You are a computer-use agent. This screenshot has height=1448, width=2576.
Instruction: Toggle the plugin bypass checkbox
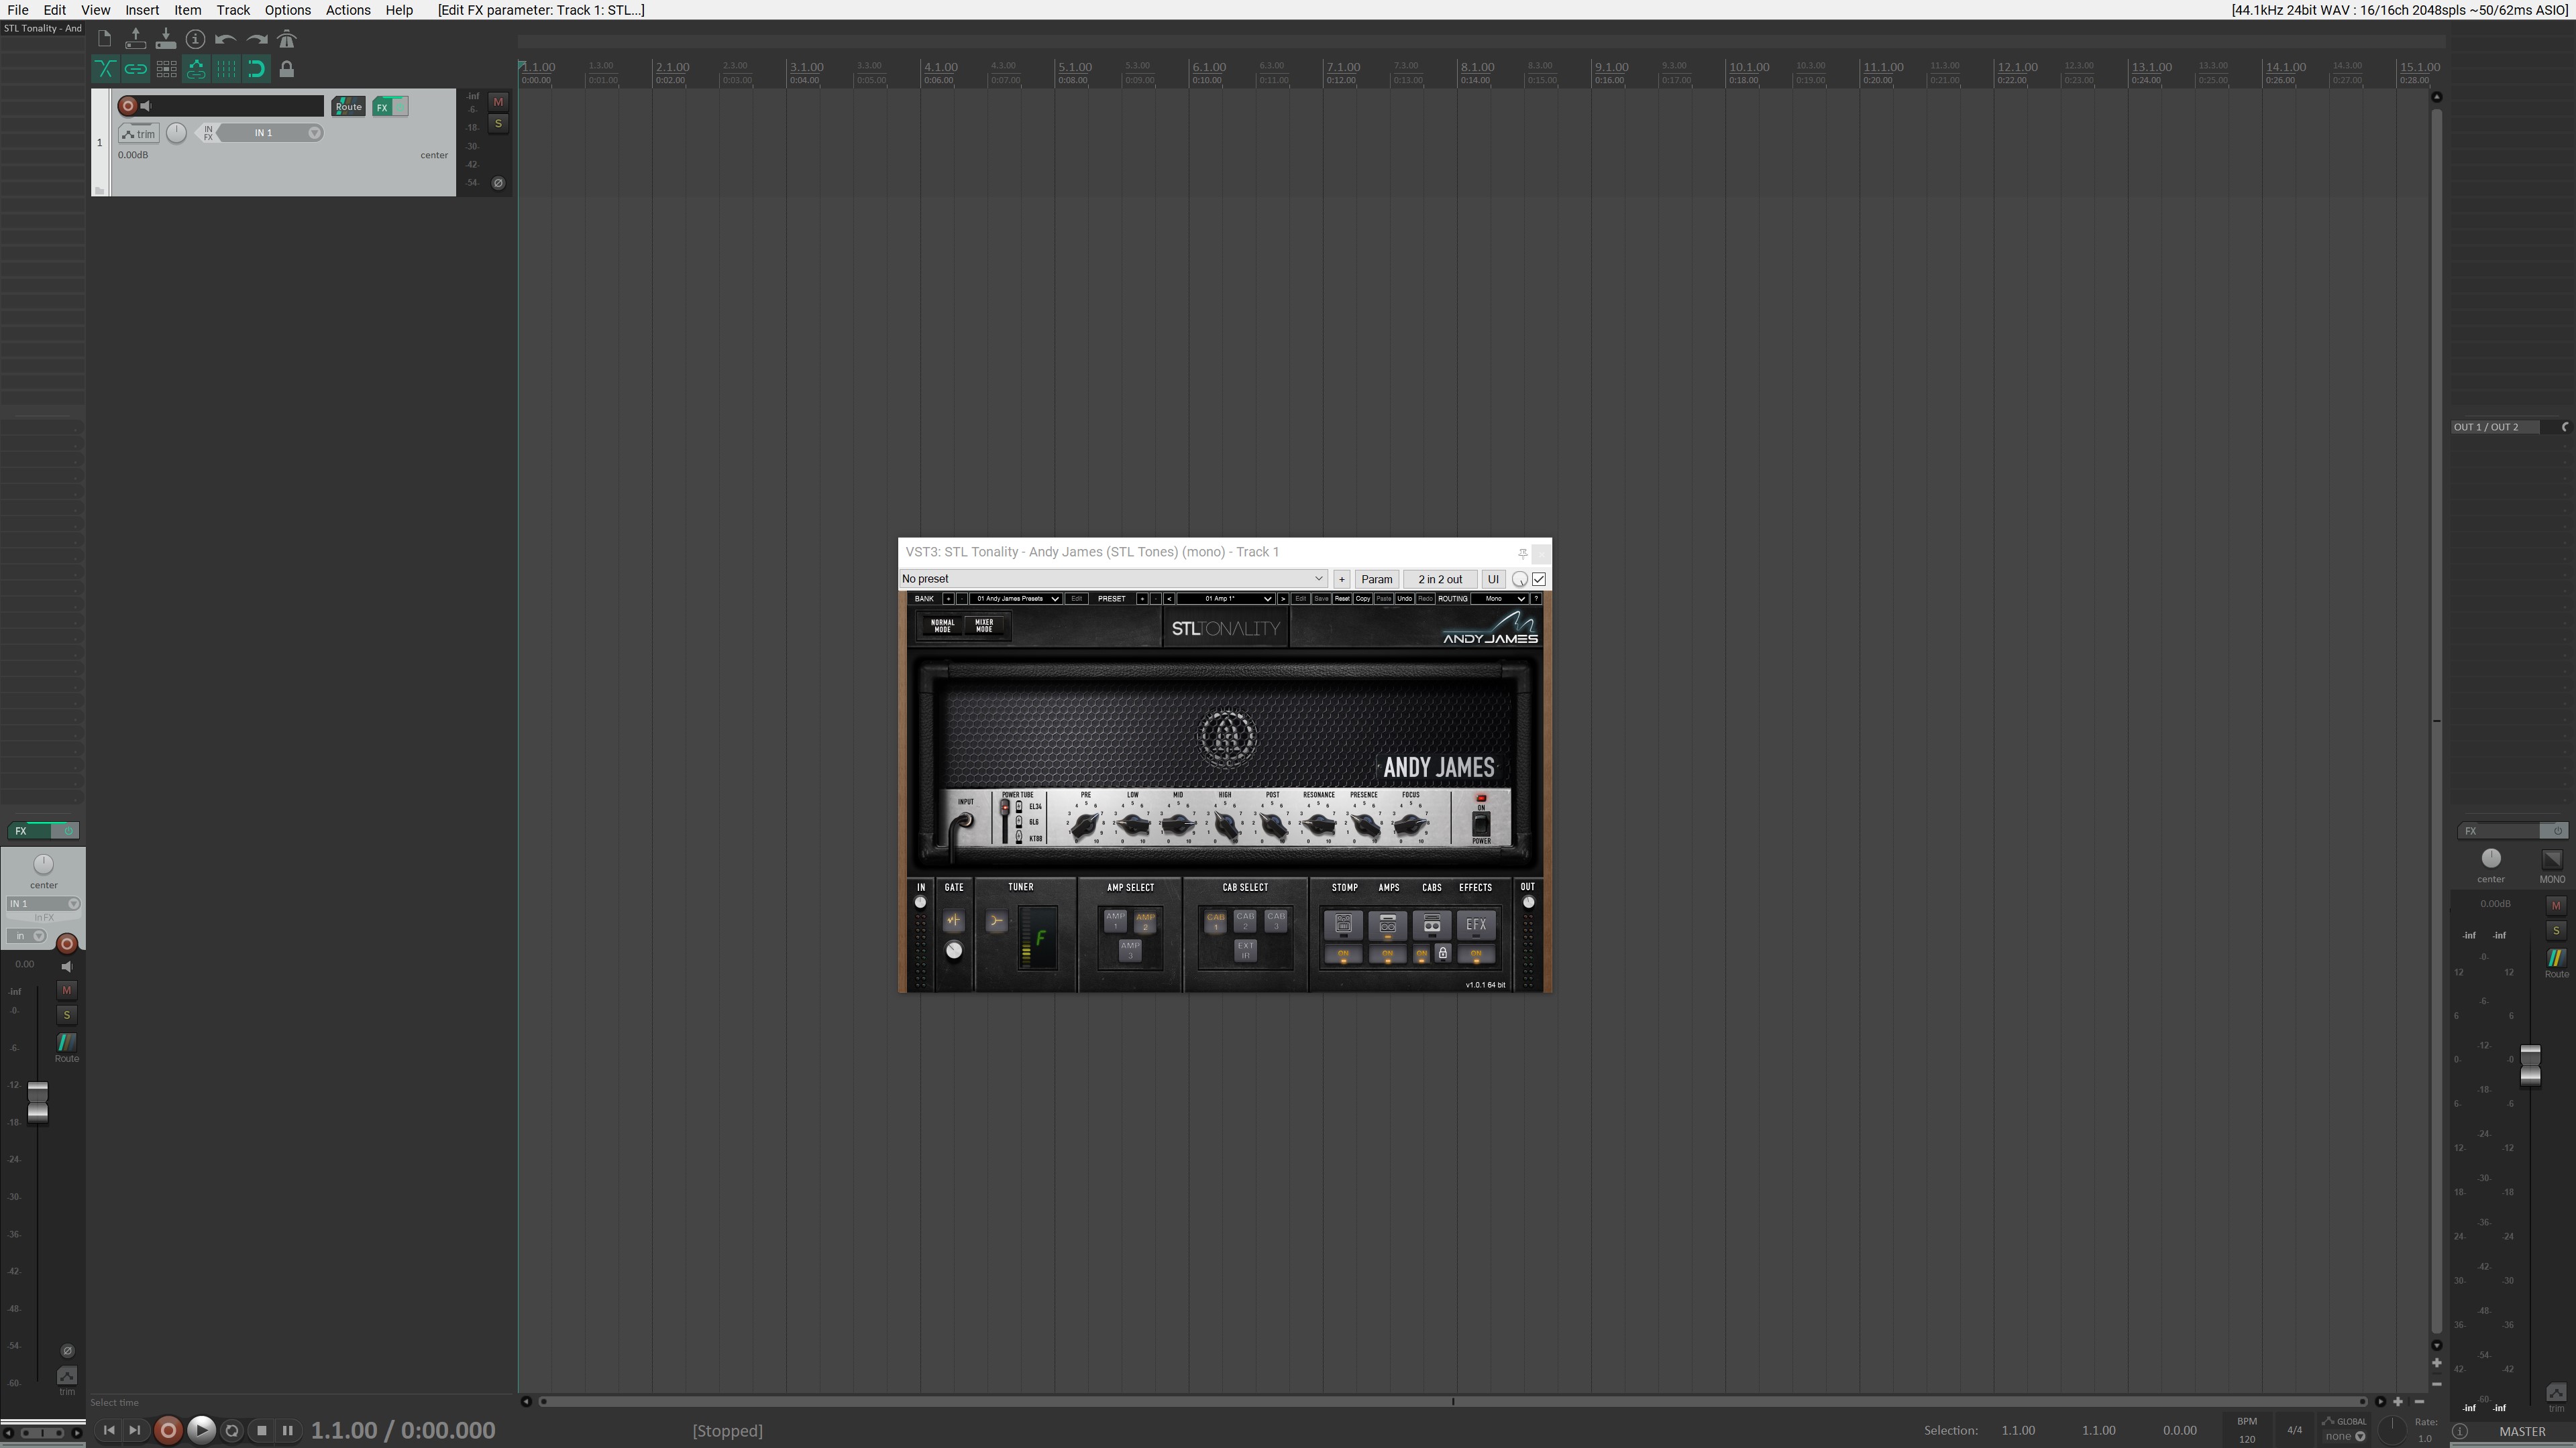1539,580
